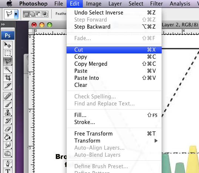
Task: Click the red close button of document window
Action: (x=34, y=25)
